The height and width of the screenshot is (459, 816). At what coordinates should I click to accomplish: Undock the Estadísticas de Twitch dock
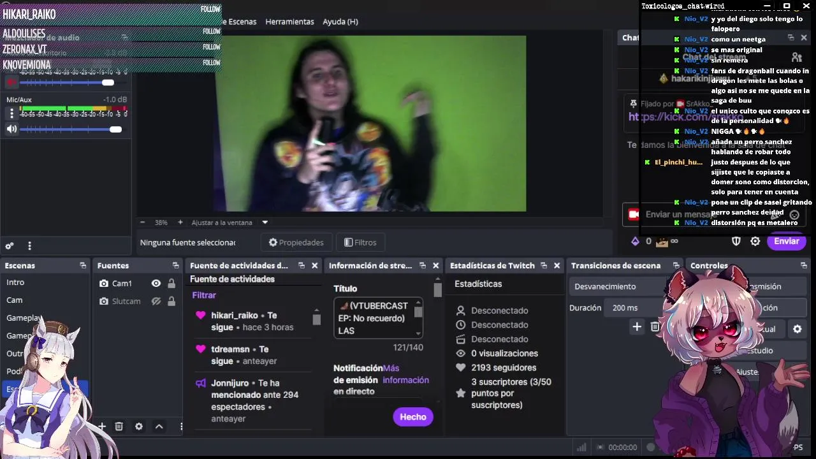(x=543, y=266)
